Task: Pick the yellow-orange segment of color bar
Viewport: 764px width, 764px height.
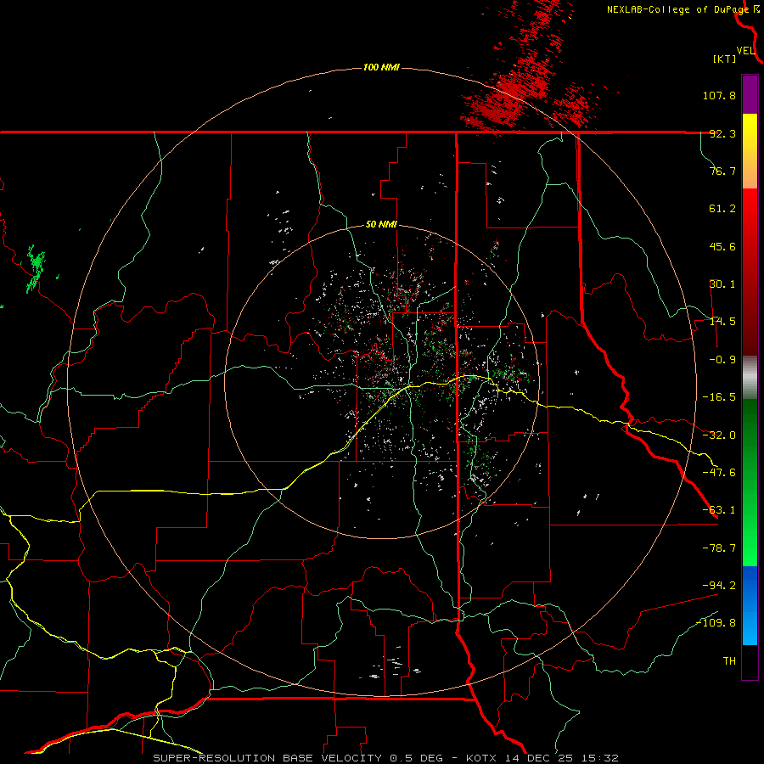Action: click(x=750, y=151)
